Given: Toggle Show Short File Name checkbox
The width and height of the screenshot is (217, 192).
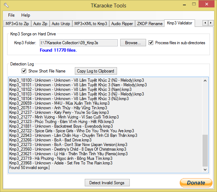Looking at the screenshot, I should (x=24, y=71).
